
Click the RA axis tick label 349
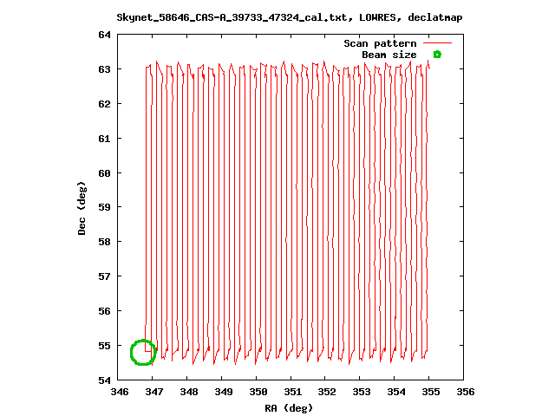point(224,392)
